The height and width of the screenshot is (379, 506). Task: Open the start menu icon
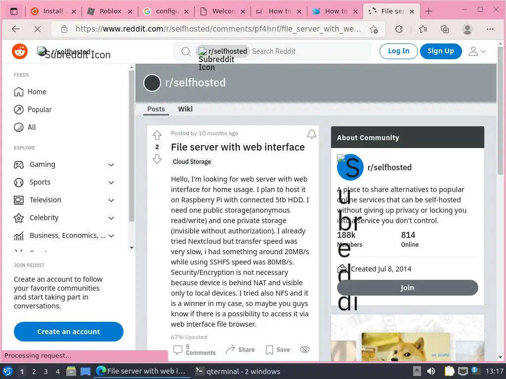(x=8, y=371)
